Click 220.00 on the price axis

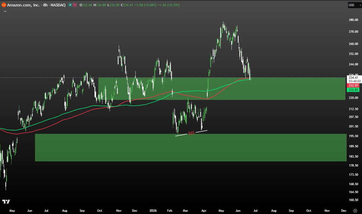tap(353, 98)
